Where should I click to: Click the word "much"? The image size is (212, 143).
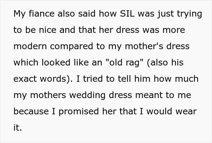(x=187, y=79)
